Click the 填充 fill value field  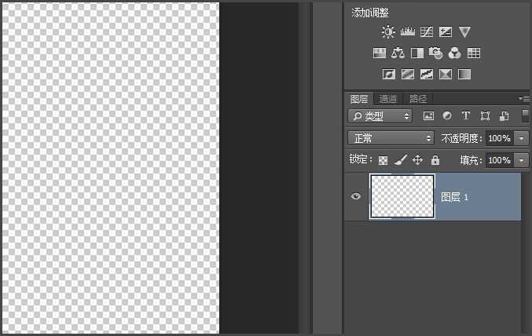click(x=498, y=160)
